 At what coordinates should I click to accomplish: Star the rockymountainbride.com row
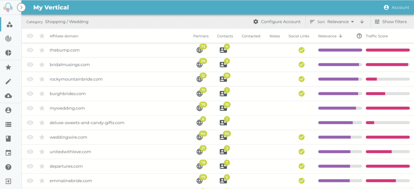[42, 79]
